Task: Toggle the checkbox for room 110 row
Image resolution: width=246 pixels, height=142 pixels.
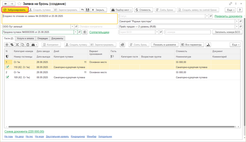Action: pyautogui.click(x=7, y=67)
